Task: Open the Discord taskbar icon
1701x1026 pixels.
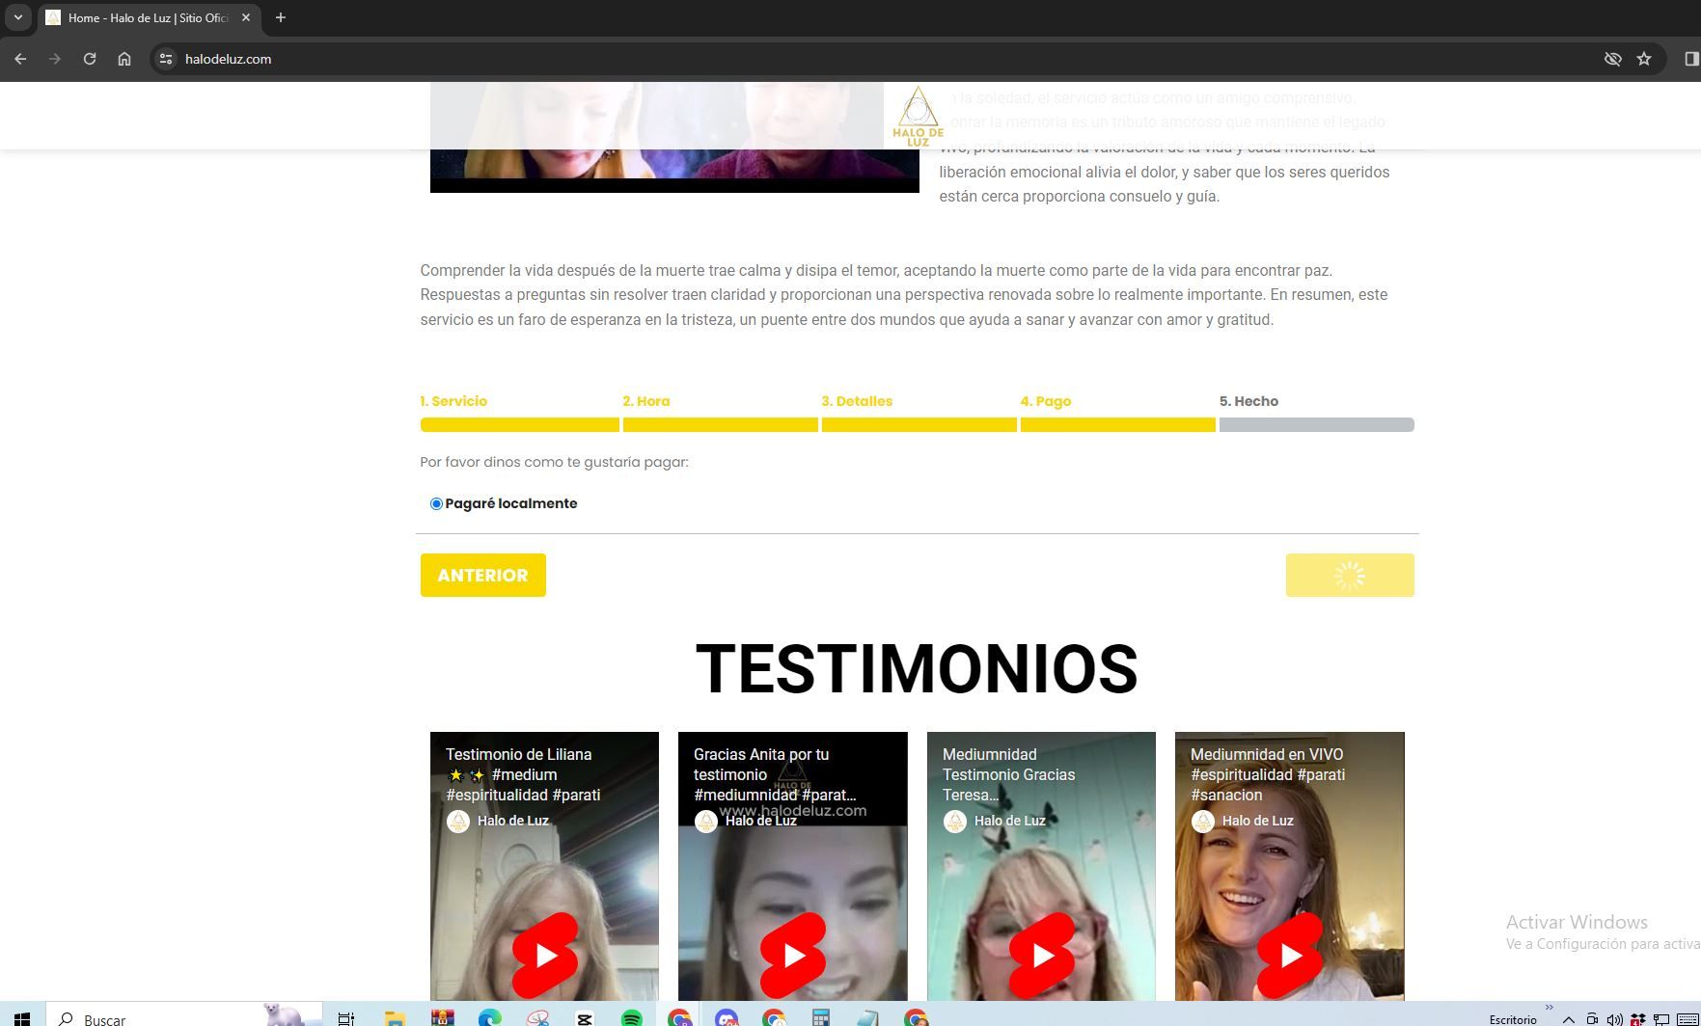Action: [x=727, y=1018]
